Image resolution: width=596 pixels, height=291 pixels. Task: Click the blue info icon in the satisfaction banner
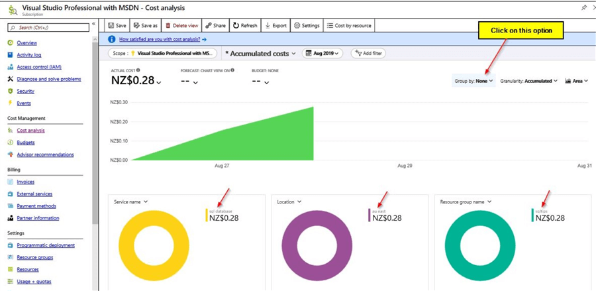pos(112,39)
